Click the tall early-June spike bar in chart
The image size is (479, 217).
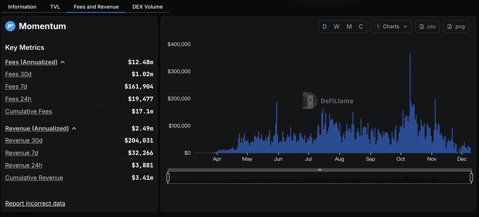[x=276, y=127]
